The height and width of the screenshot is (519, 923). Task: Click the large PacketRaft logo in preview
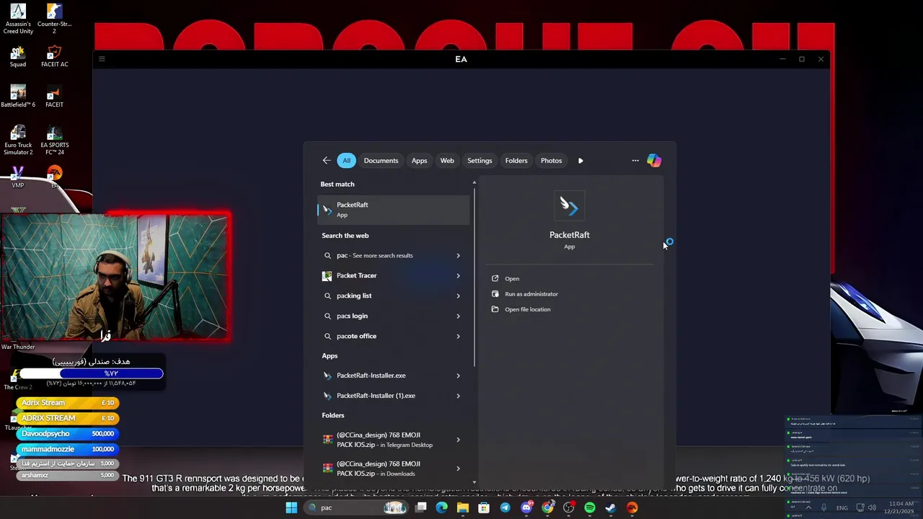point(570,207)
